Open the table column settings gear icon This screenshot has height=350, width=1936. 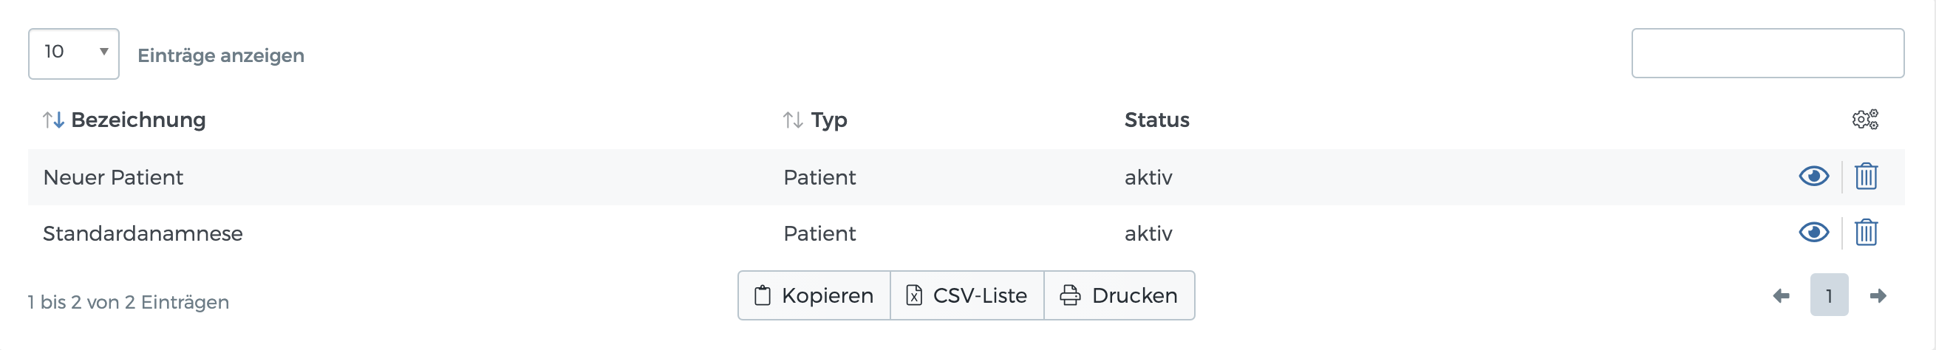point(1864,120)
